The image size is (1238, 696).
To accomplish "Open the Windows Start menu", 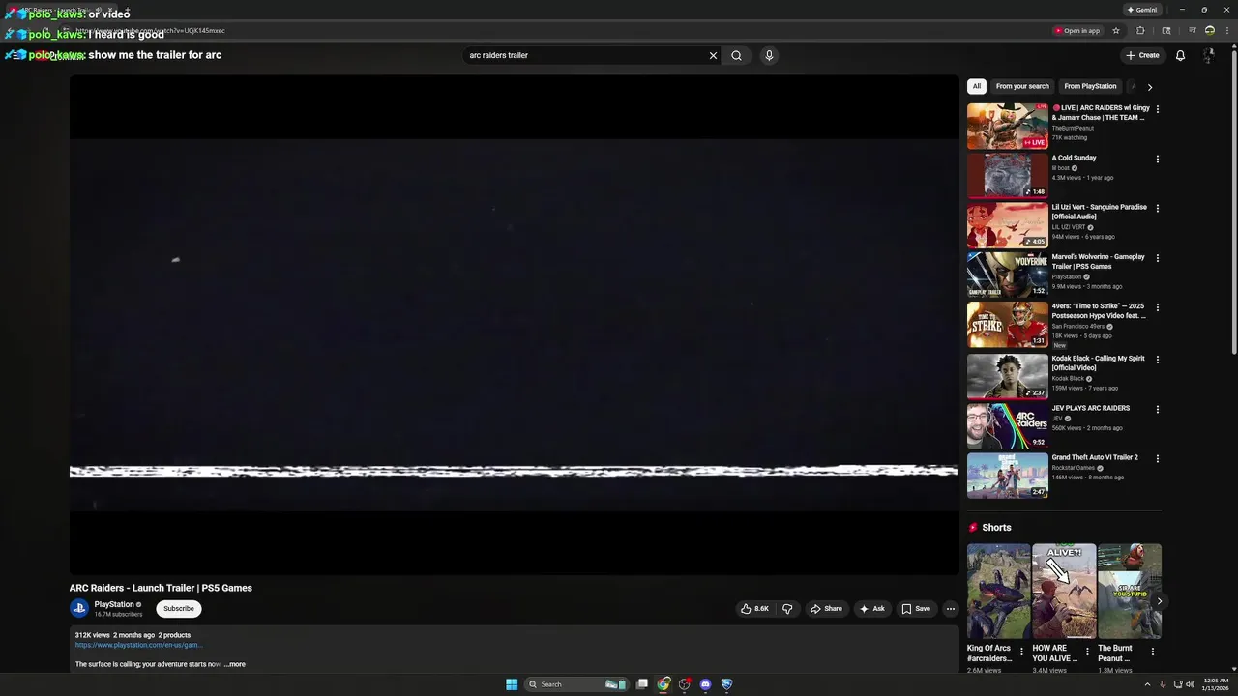I will pos(512,684).
